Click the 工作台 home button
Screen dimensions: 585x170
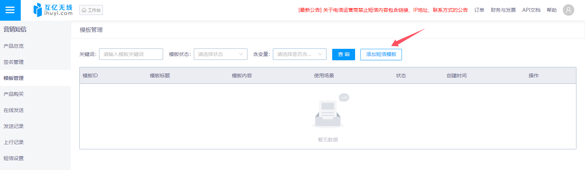coord(91,10)
